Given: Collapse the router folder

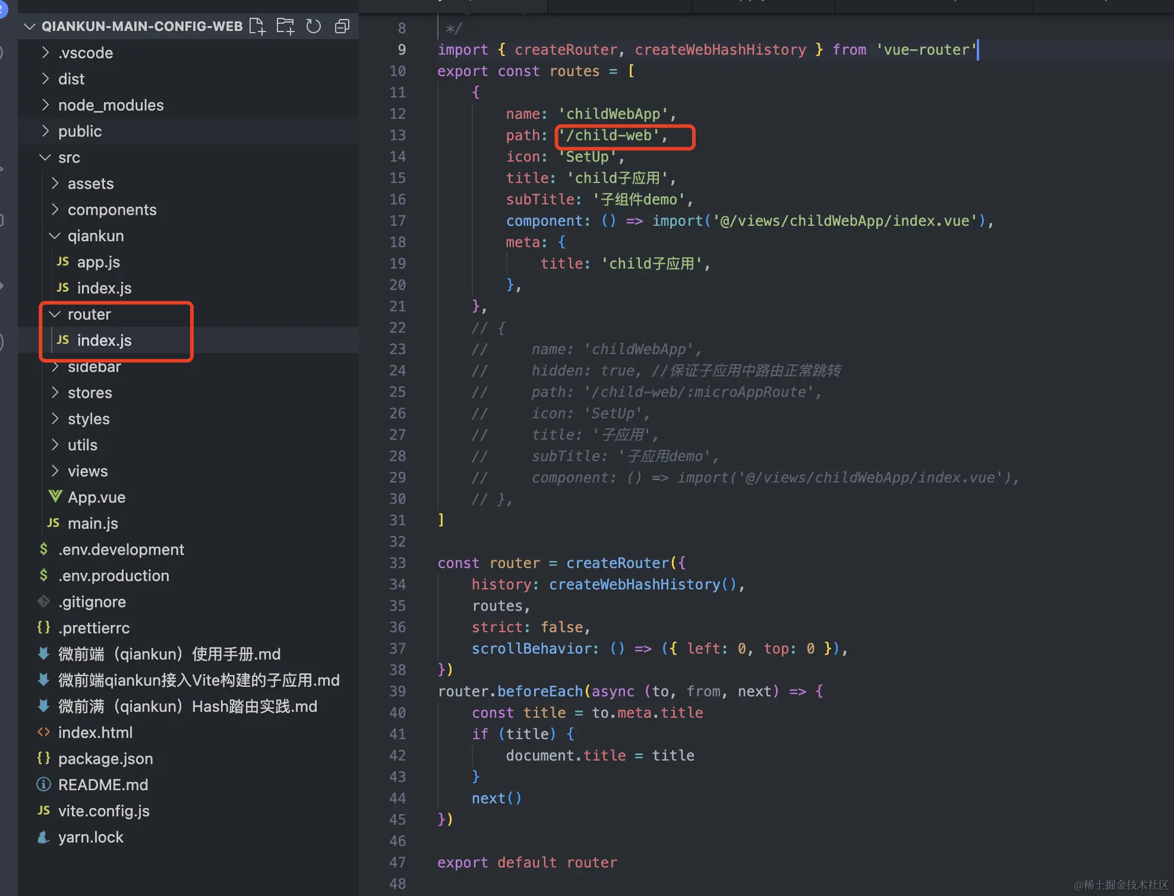Looking at the screenshot, I should pos(55,314).
